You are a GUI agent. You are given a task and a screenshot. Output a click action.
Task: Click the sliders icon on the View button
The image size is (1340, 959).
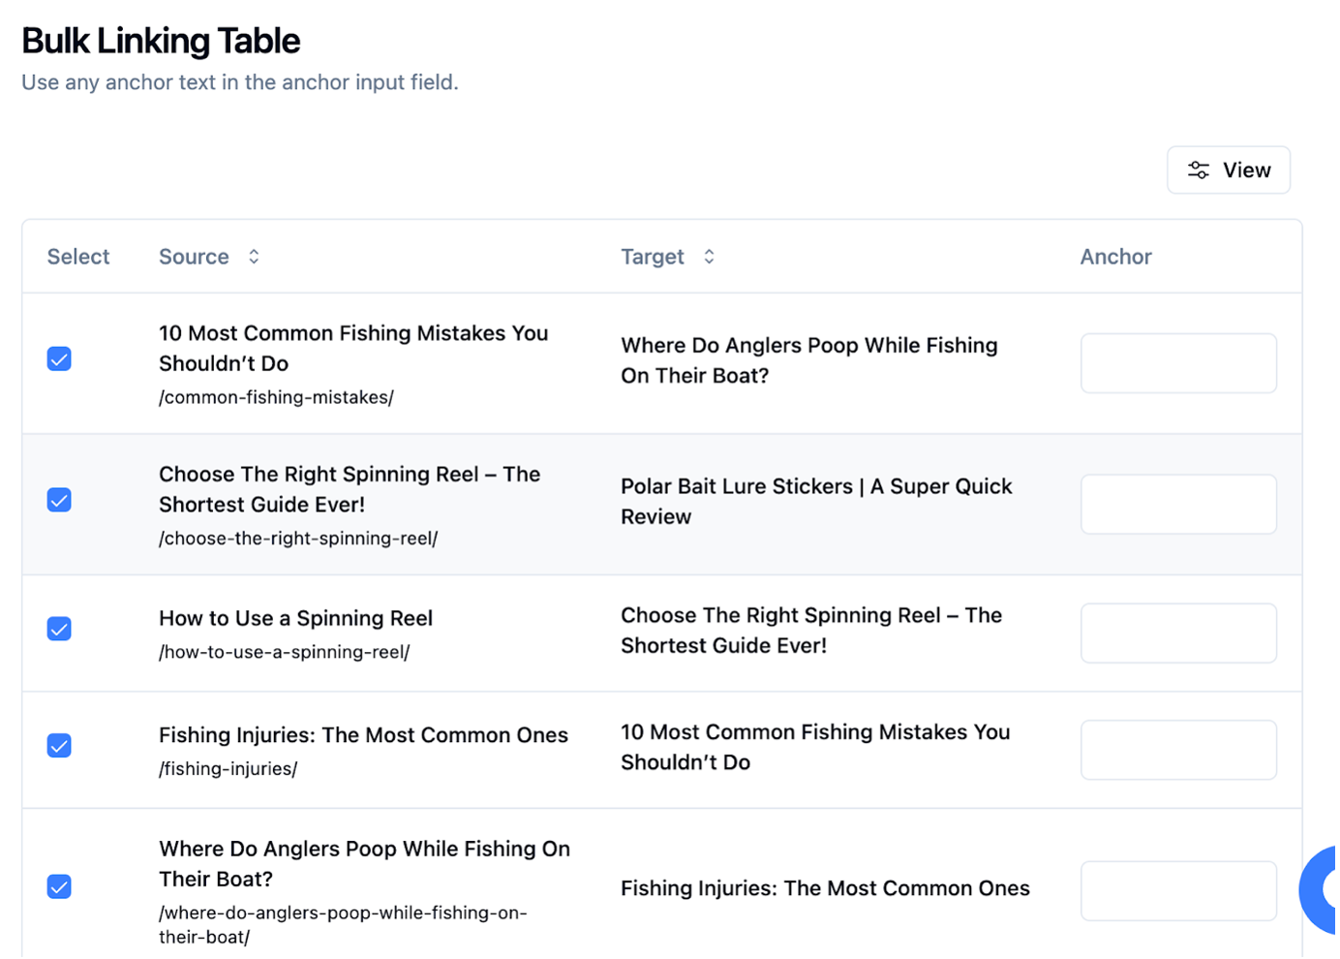click(x=1198, y=170)
